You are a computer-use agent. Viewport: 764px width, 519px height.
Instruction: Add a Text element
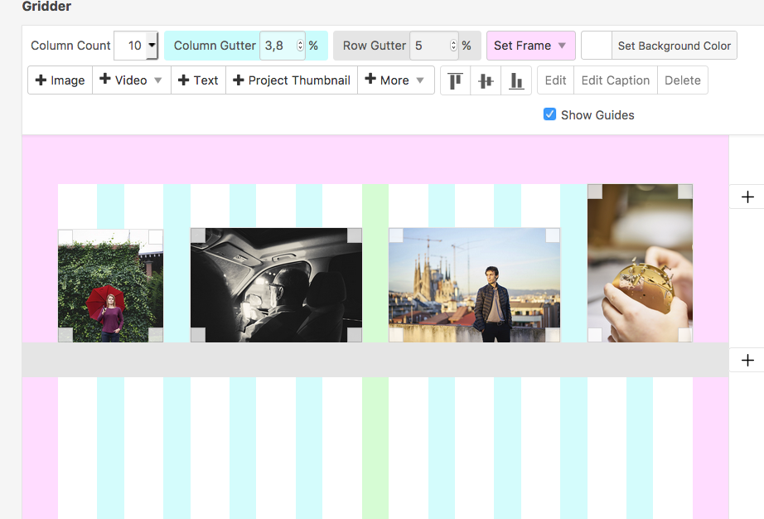pos(198,80)
